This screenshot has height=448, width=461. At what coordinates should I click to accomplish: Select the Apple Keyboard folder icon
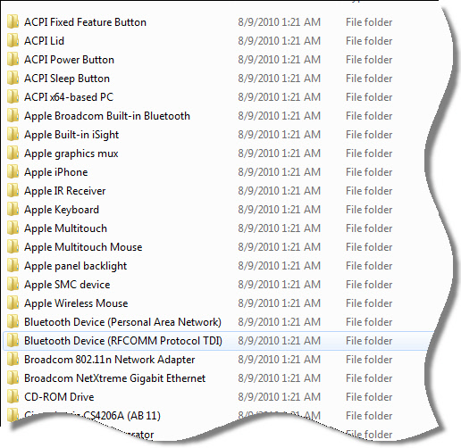pyautogui.click(x=13, y=210)
